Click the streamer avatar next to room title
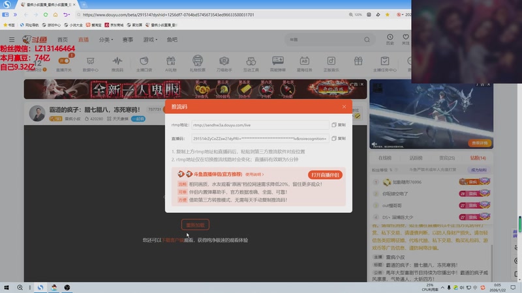Screen dimensions: 522x293 coord(37,113)
